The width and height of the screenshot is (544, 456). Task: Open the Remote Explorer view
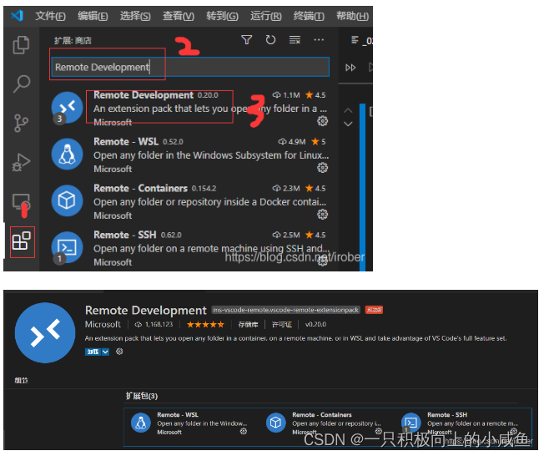(x=21, y=202)
